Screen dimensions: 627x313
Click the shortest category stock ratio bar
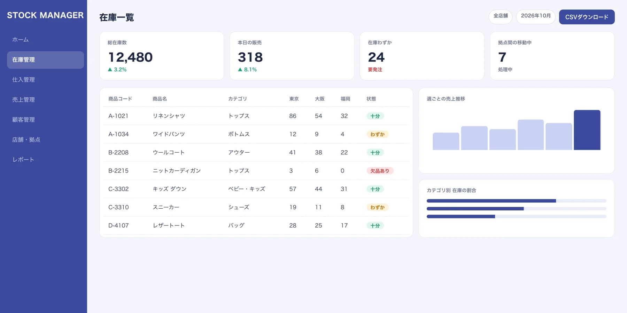click(461, 217)
